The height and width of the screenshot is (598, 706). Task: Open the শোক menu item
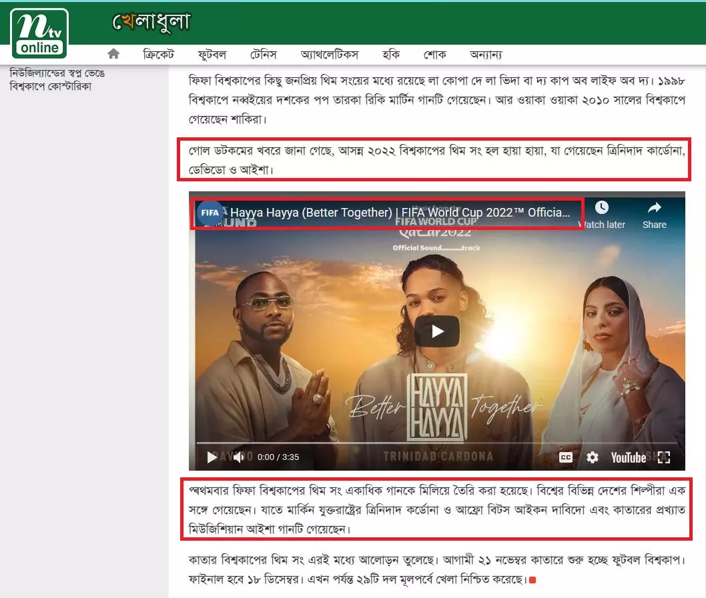pyautogui.click(x=434, y=55)
